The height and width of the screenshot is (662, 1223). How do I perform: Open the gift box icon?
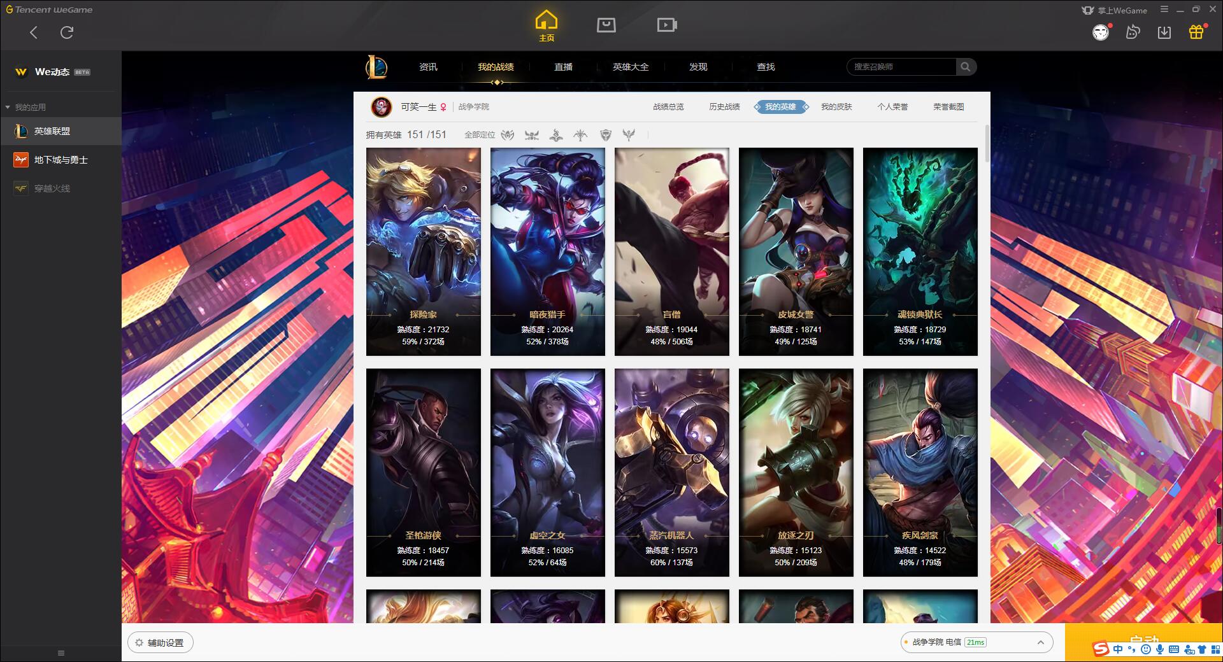coord(1196,32)
